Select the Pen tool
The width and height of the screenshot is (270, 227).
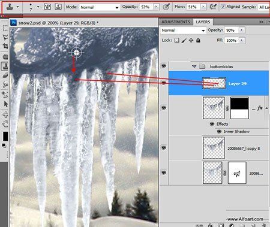[5, 95]
